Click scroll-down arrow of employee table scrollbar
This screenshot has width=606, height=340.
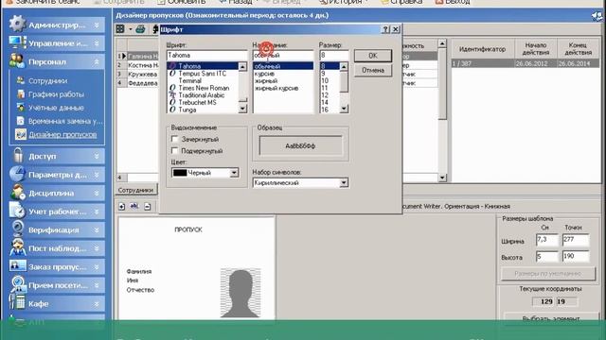coord(442,178)
